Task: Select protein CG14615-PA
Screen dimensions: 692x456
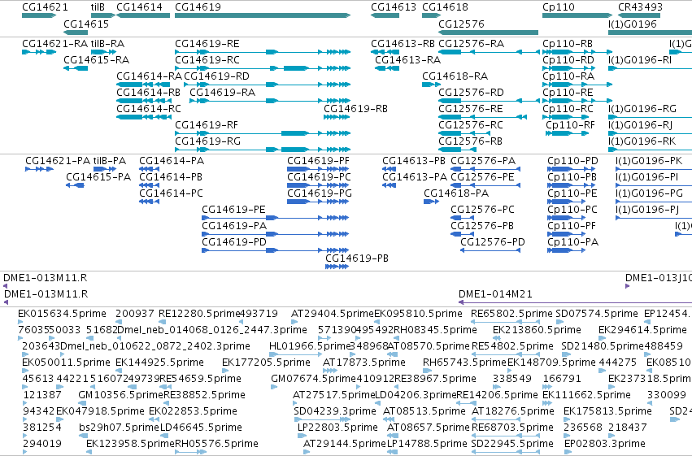Action: point(98,177)
